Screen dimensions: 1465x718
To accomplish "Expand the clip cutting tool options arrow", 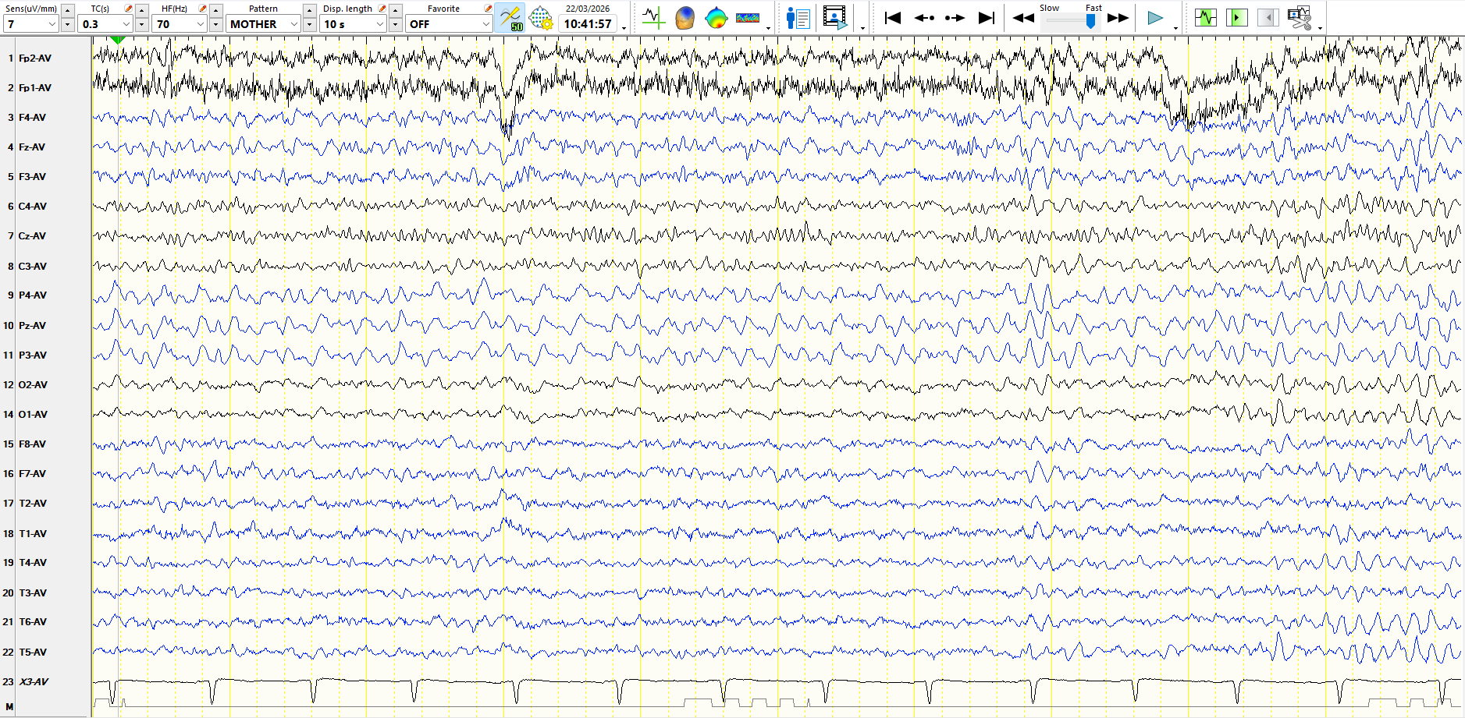I will click(1321, 28).
